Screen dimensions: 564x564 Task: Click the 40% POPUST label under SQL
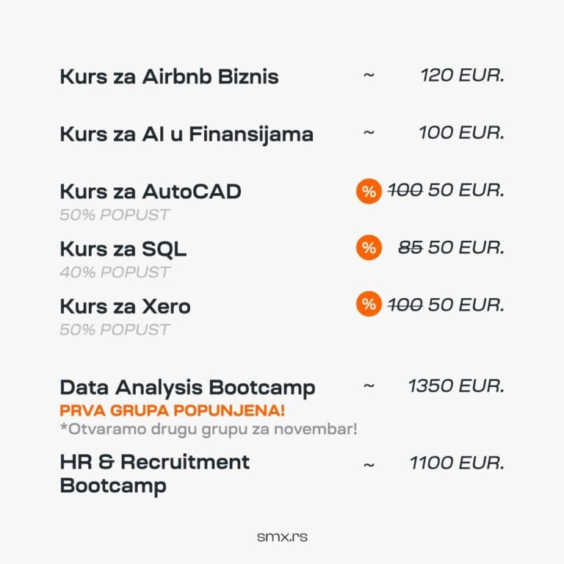coord(115,272)
